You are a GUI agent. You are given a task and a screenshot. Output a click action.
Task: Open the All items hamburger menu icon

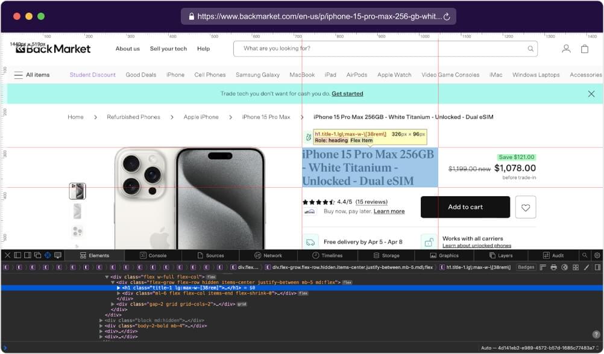[x=18, y=75]
